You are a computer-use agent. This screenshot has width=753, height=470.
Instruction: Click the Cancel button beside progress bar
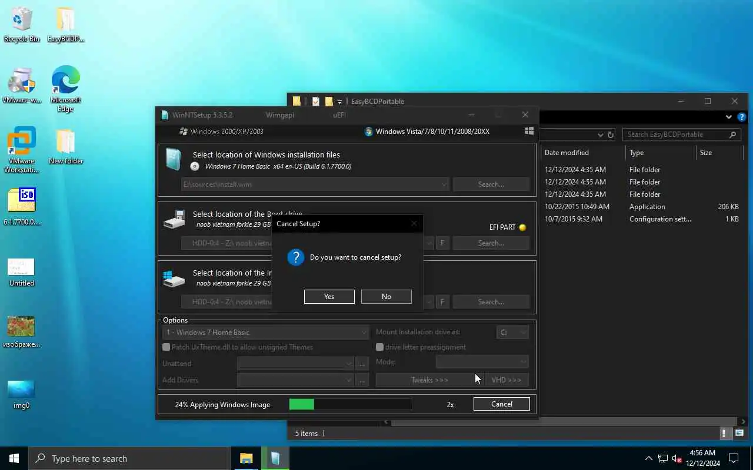(502, 404)
